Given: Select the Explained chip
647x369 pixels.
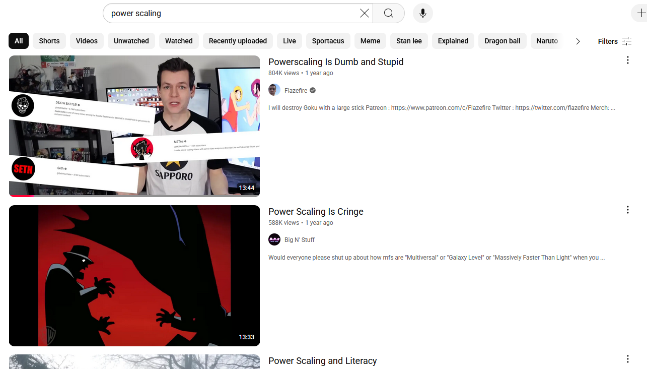Looking at the screenshot, I should pos(453,41).
